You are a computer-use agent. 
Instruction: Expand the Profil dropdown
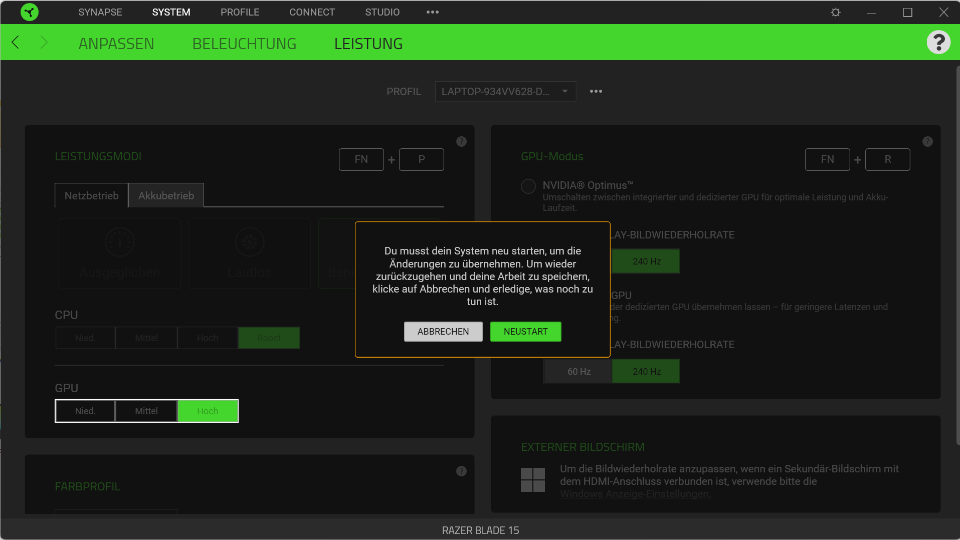tap(505, 92)
